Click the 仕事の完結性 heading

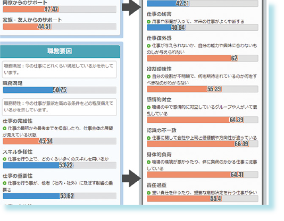click(18, 121)
